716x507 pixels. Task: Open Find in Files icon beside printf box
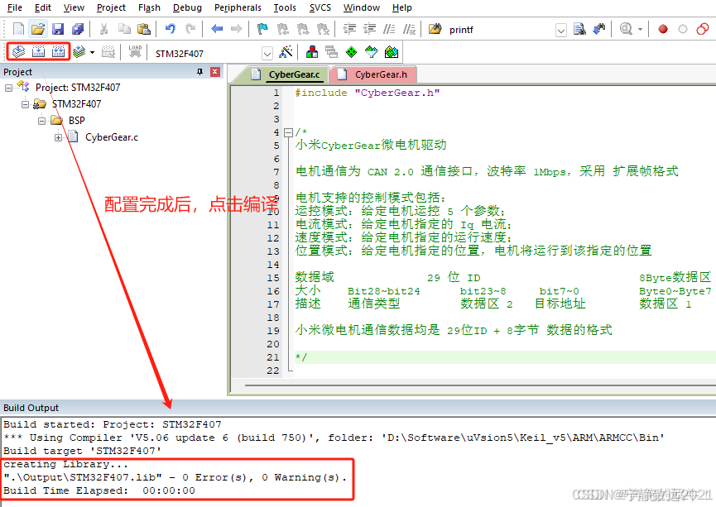click(x=435, y=29)
